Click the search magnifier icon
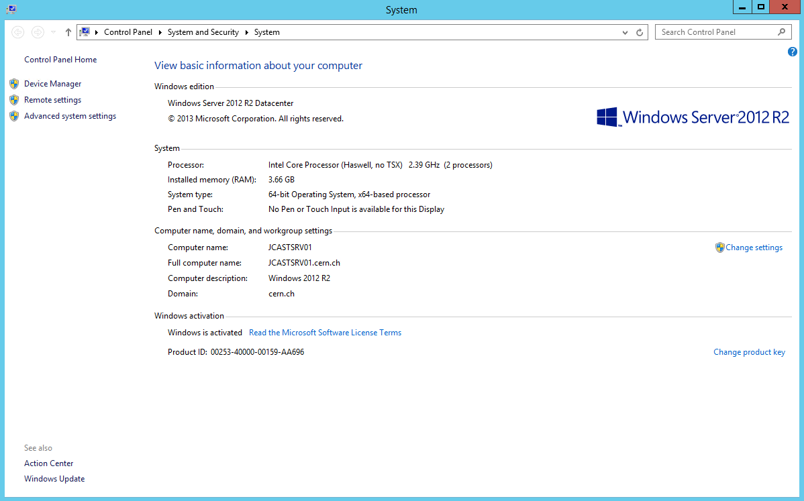 pyautogui.click(x=781, y=32)
